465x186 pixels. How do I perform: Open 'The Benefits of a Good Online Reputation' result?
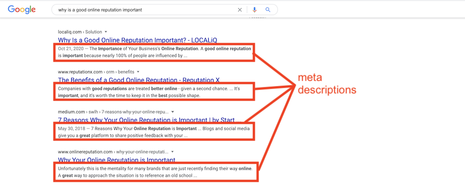[139, 80]
